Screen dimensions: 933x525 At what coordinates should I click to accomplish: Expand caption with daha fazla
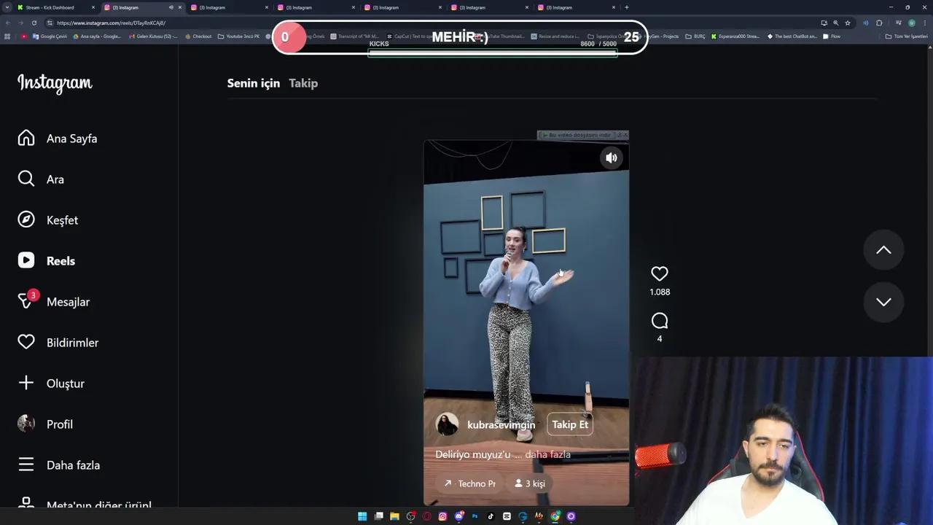pos(547,454)
